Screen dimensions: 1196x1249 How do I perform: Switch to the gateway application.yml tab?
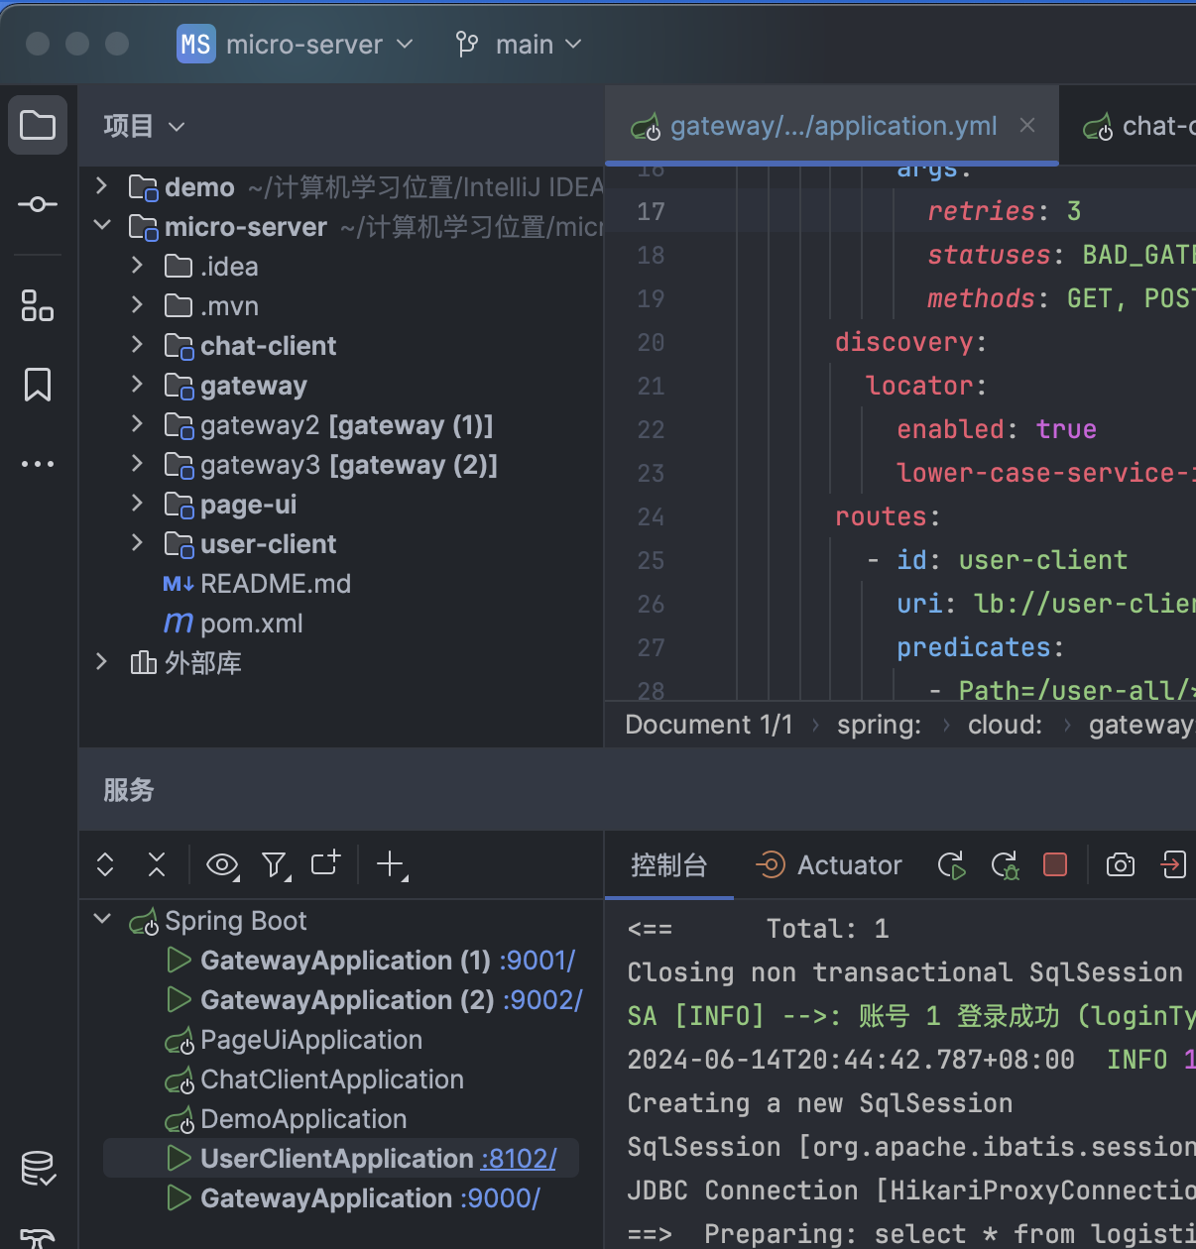pyautogui.click(x=833, y=126)
